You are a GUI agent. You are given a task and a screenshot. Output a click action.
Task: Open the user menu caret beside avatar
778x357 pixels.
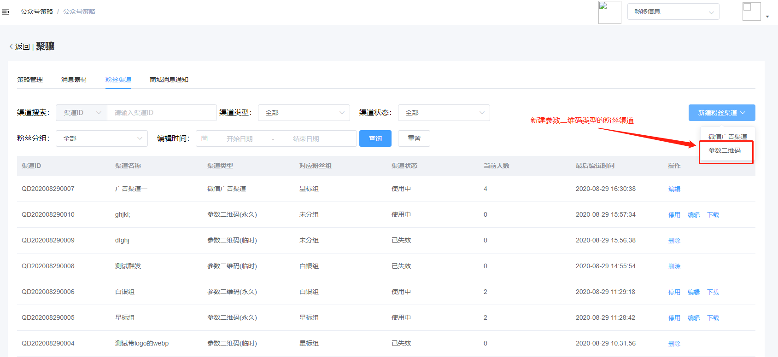pos(767,17)
